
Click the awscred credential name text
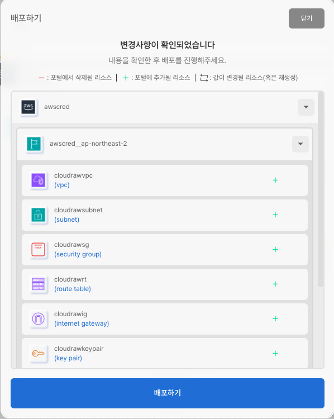pyautogui.click(x=56, y=107)
